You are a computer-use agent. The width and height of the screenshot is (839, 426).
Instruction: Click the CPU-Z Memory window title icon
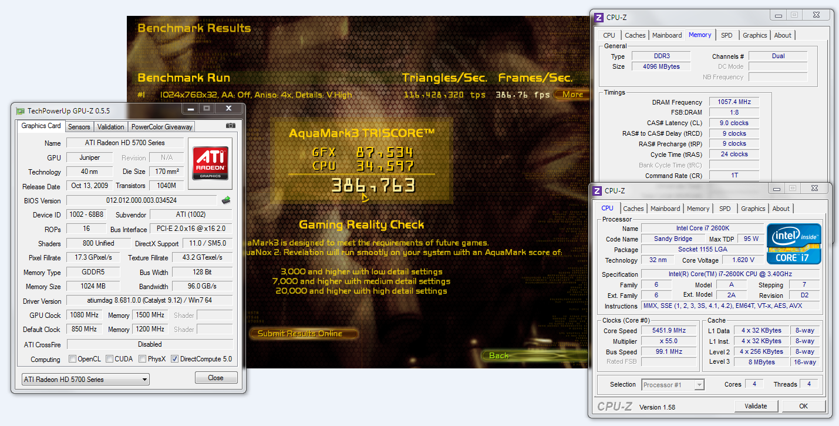click(x=598, y=17)
